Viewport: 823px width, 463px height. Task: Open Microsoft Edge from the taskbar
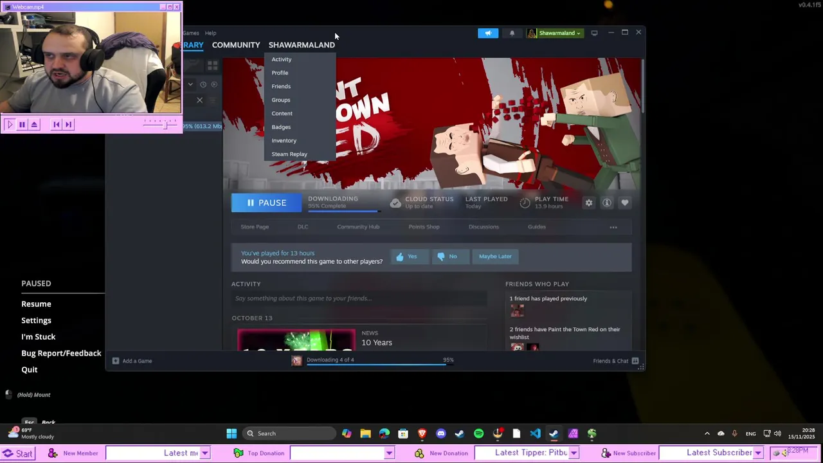point(384,433)
